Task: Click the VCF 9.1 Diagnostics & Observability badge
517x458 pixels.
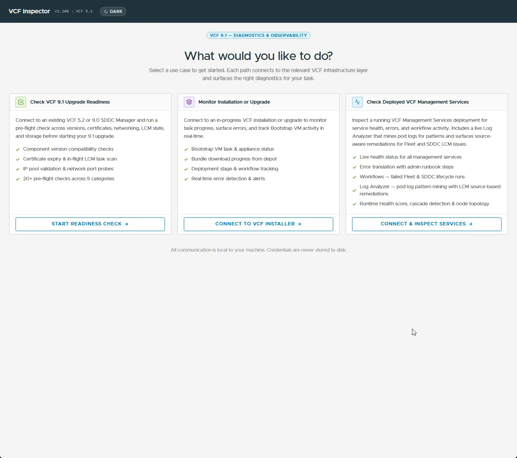Action: [258, 35]
